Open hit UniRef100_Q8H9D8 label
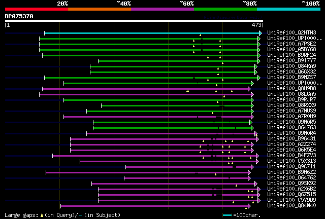The height and width of the screenshot is (219, 325). coord(291,88)
